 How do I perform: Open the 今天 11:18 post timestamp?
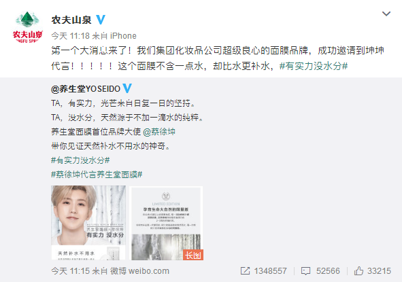click(70, 36)
